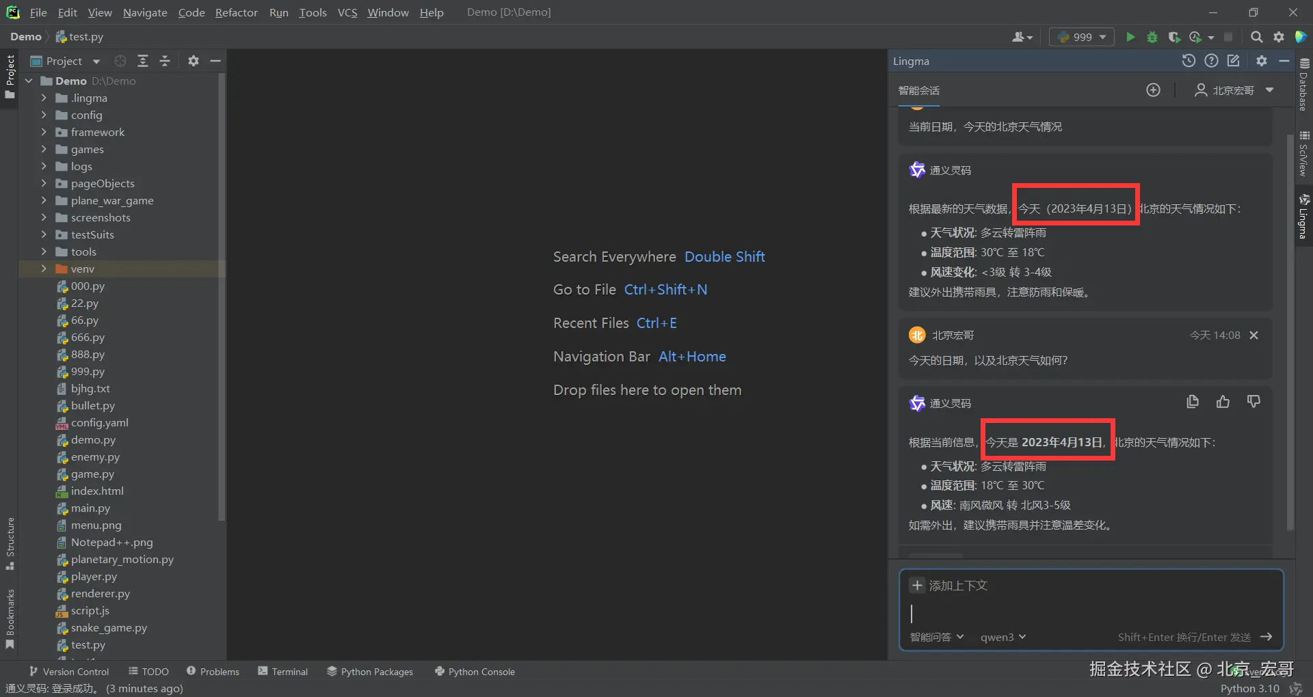Hide the Lingma tool window

point(1284,61)
